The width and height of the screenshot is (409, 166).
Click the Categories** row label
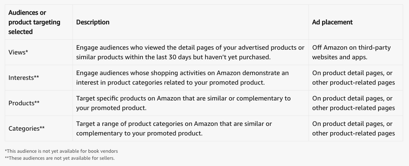(27, 128)
